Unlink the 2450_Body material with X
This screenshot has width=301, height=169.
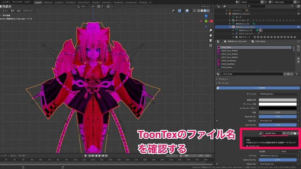click(292, 74)
